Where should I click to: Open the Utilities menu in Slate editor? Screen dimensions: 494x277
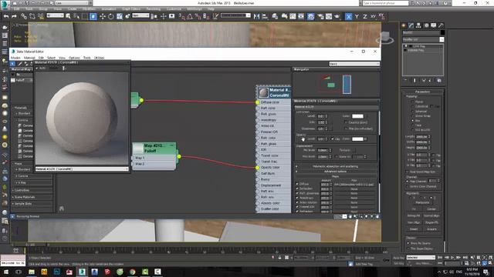pos(100,58)
